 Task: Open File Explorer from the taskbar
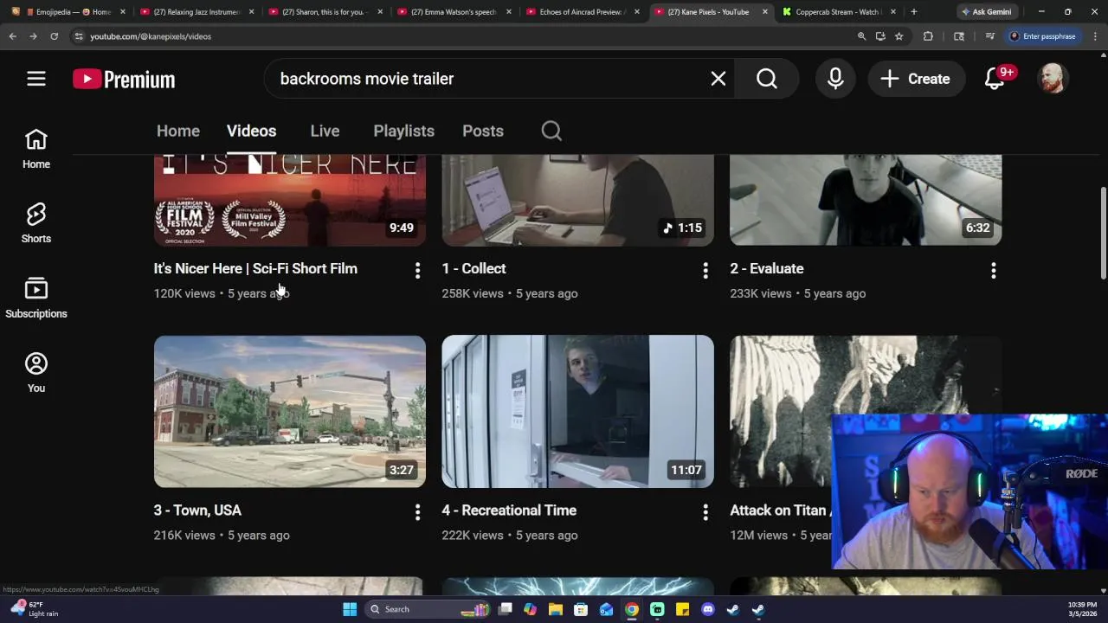pos(556,609)
